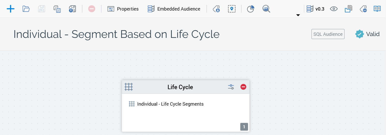This screenshot has height=135, width=386.
Task: Open Life Cycle block settings sliders icon
Action: [x=231, y=87]
